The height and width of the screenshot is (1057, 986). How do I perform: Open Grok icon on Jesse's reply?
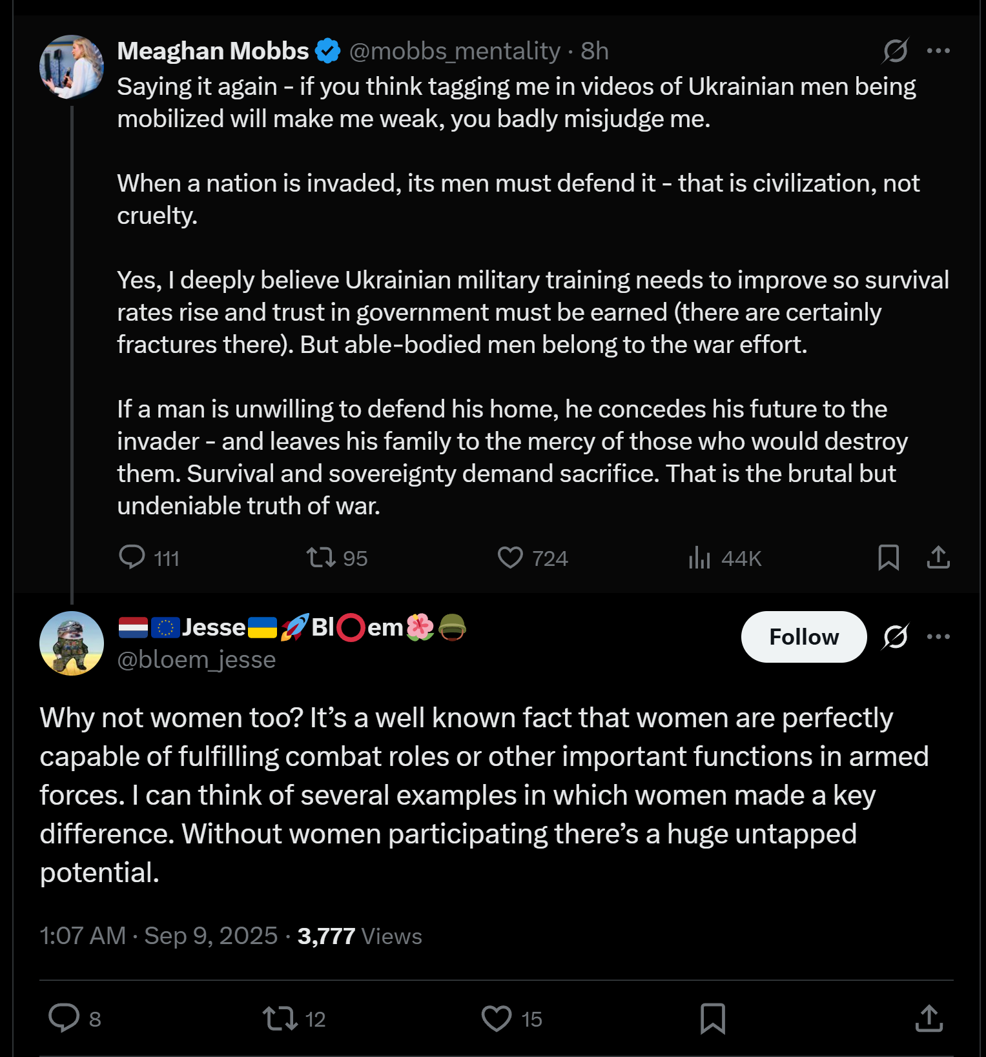coord(896,637)
